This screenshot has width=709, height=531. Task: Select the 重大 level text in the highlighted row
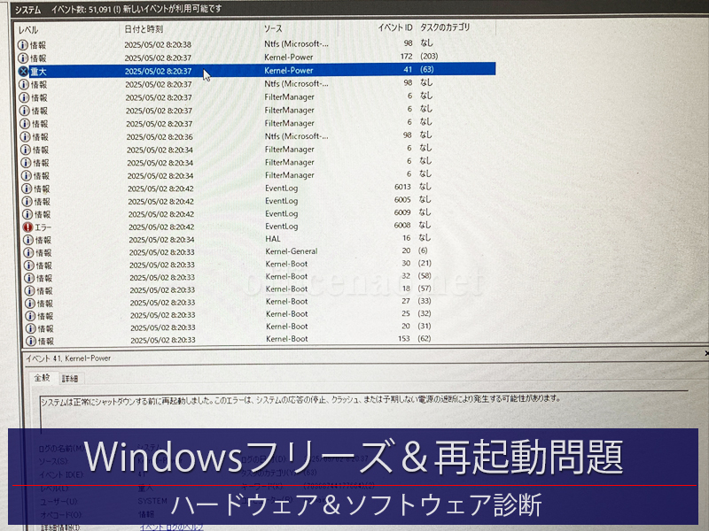point(38,72)
